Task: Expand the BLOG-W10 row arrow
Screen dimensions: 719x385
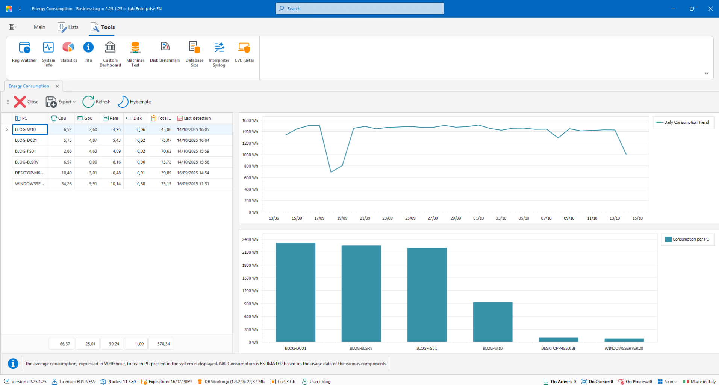Action: pyautogui.click(x=6, y=129)
